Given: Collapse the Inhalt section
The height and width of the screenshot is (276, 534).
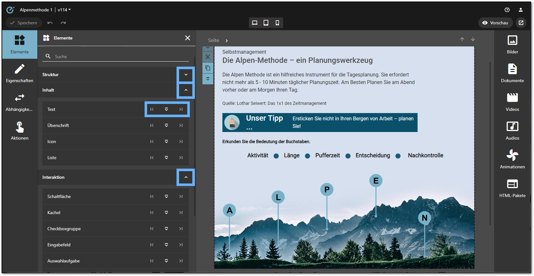Looking at the screenshot, I should point(186,90).
